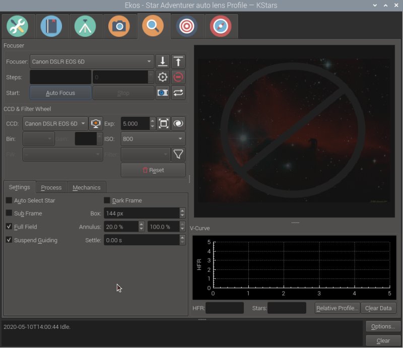The image size is (403, 348).
Task: Enable Auto Select Star checkbox
Action: click(9, 200)
